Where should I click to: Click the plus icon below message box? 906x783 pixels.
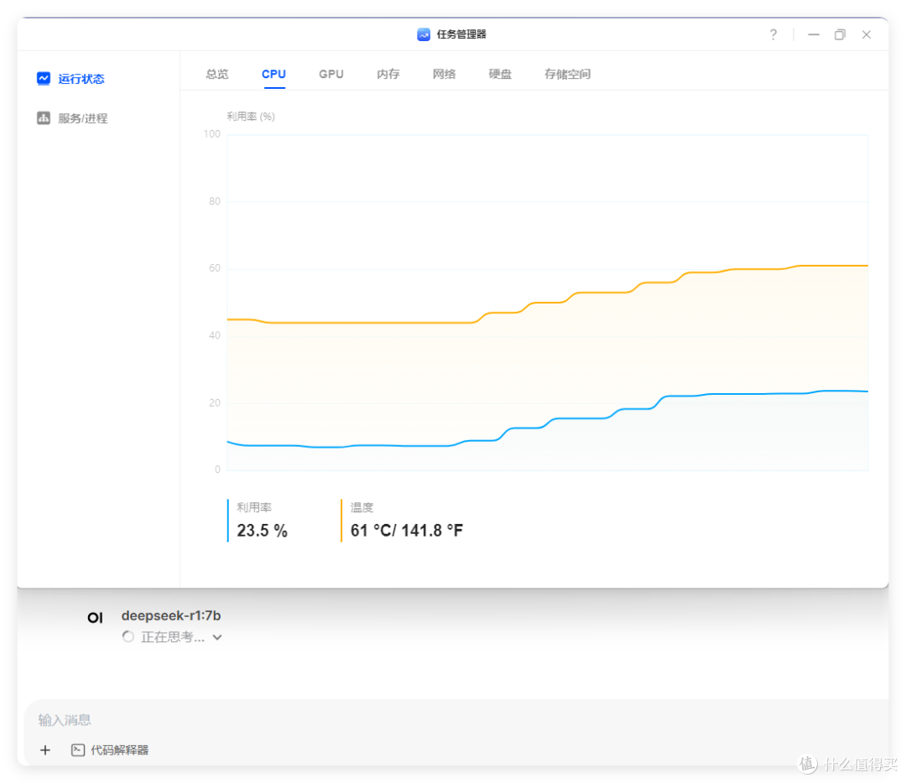coord(45,750)
